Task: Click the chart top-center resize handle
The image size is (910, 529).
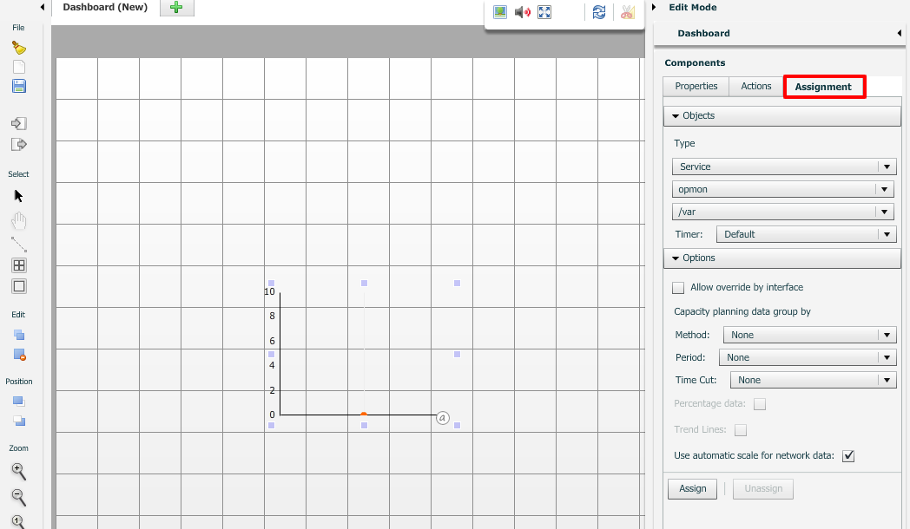Action: [x=365, y=284]
